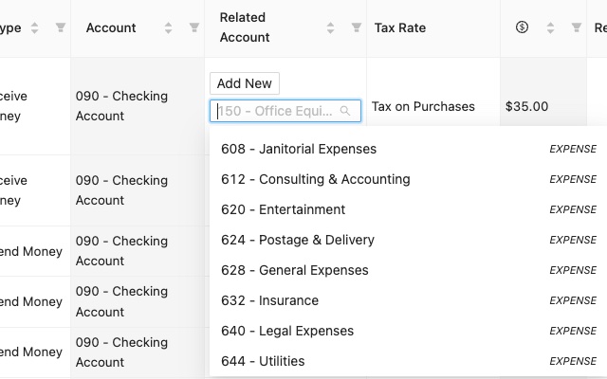
Task: Choose 612 - Consulting & Accounting
Action: tap(315, 179)
